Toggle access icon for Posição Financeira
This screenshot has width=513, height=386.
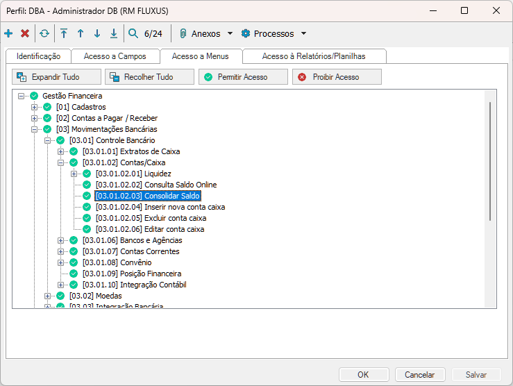[x=74, y=274]
